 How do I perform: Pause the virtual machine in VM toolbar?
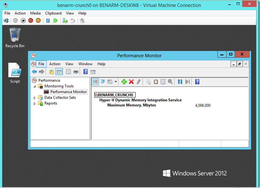48,21
